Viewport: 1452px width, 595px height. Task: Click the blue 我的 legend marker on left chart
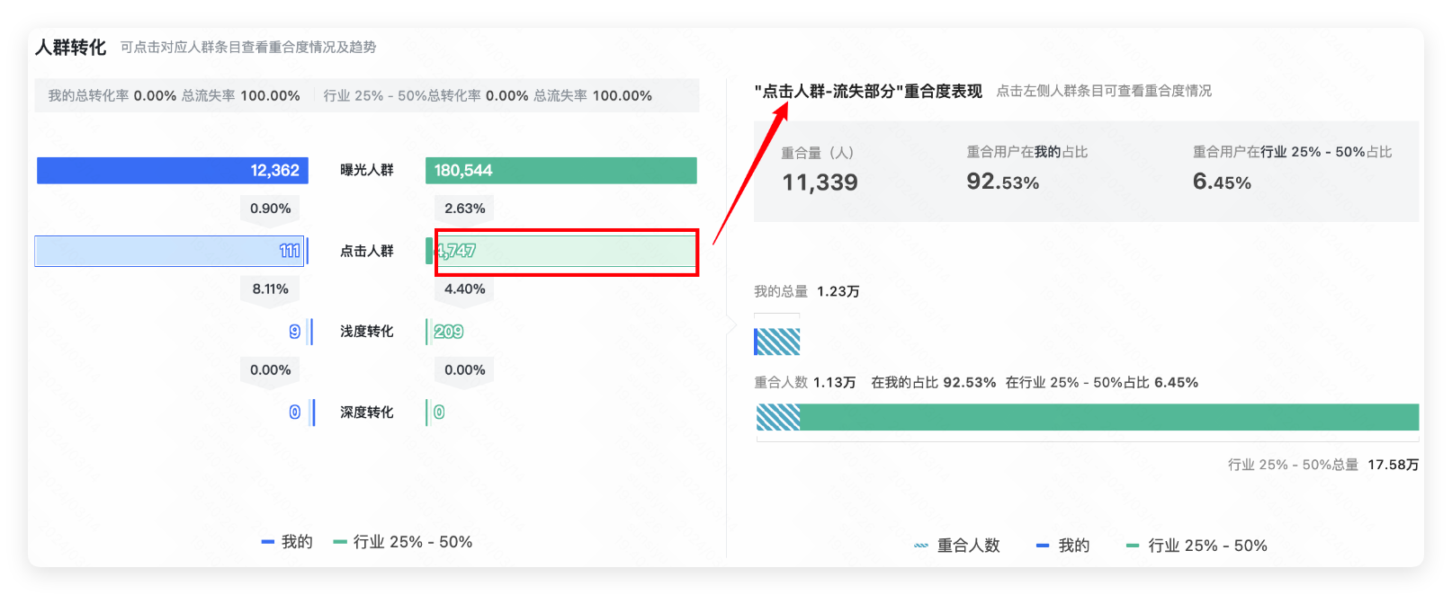[267, 541]
